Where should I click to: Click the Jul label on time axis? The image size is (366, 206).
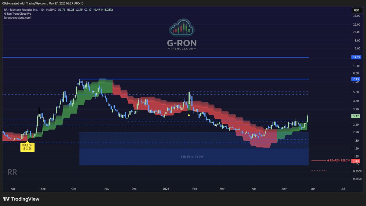tap(343, 189)
